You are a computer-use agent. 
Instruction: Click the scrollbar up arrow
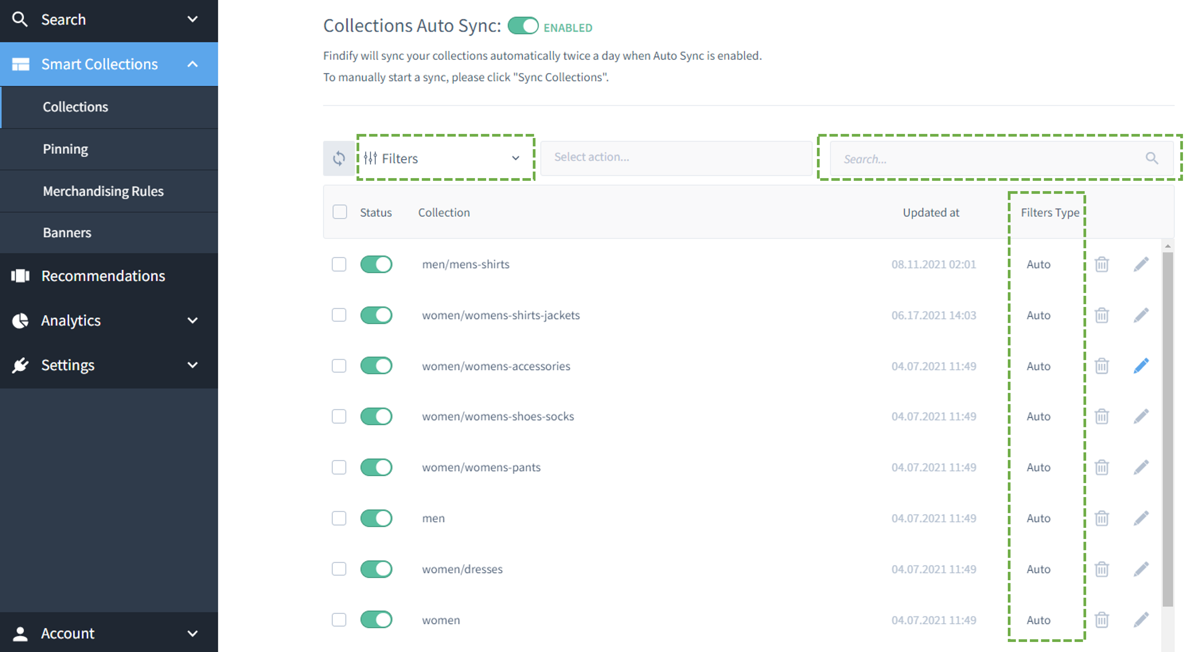click(x=1168, y=246)
